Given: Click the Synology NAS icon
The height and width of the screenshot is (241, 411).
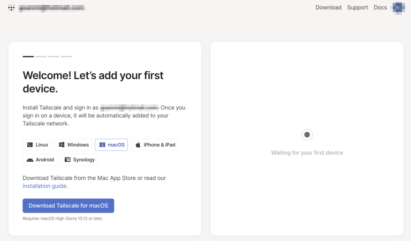Looking at the screenshot, I should (x=67, y=160).
